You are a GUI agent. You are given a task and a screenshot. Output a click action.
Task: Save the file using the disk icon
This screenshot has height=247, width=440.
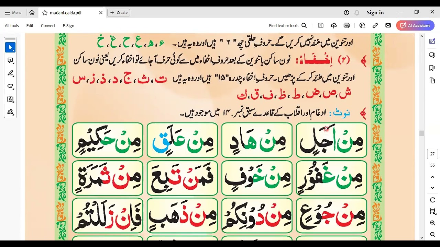(x=321, y=25)
